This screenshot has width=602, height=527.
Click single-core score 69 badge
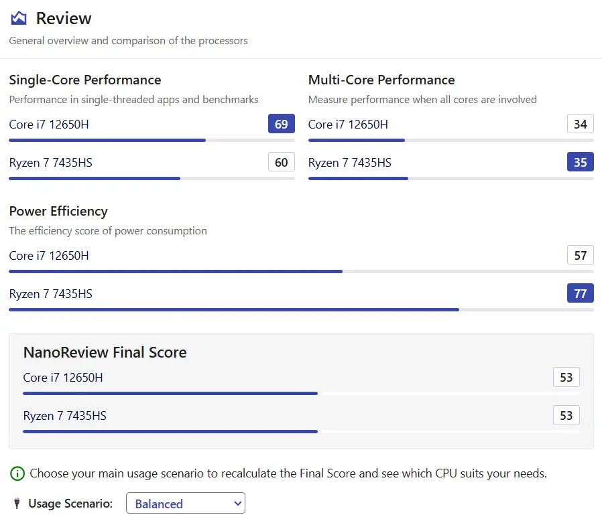coord(282,124)
